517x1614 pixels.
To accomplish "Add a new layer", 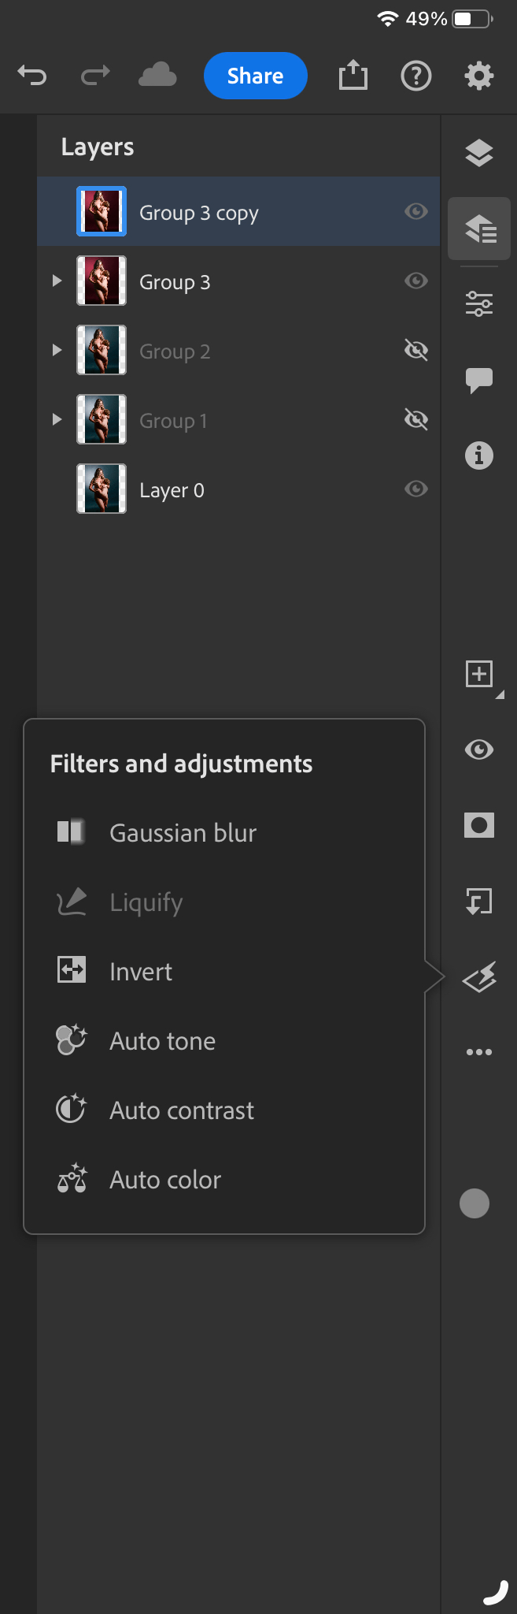I will pyautogui.click(x=479, y=674).
